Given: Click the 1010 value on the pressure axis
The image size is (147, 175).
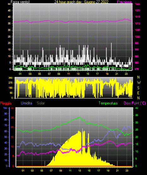Looking at the screenshot, I should click(x=137, y=23).
